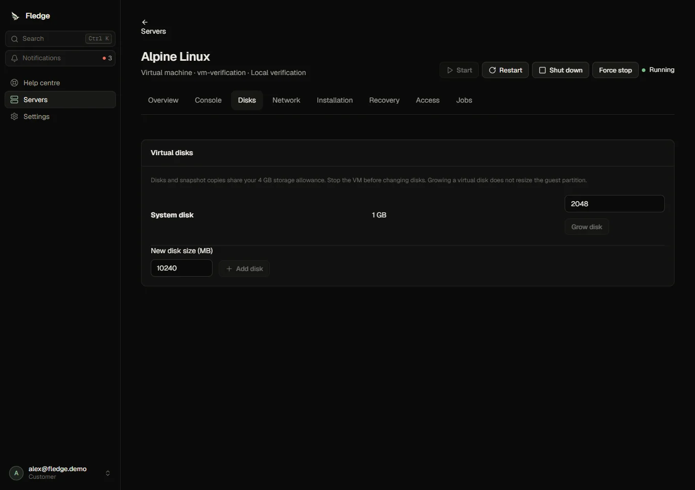Open the Recovery tab
Screen dimensions: 695x490
pos(384,101)
